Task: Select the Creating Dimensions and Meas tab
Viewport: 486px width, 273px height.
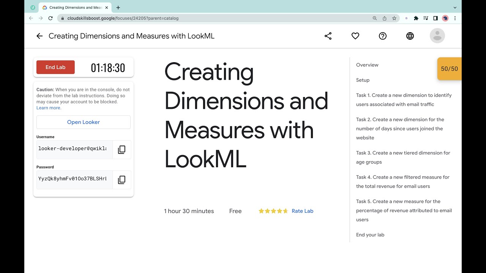Action: pos(75,8)
